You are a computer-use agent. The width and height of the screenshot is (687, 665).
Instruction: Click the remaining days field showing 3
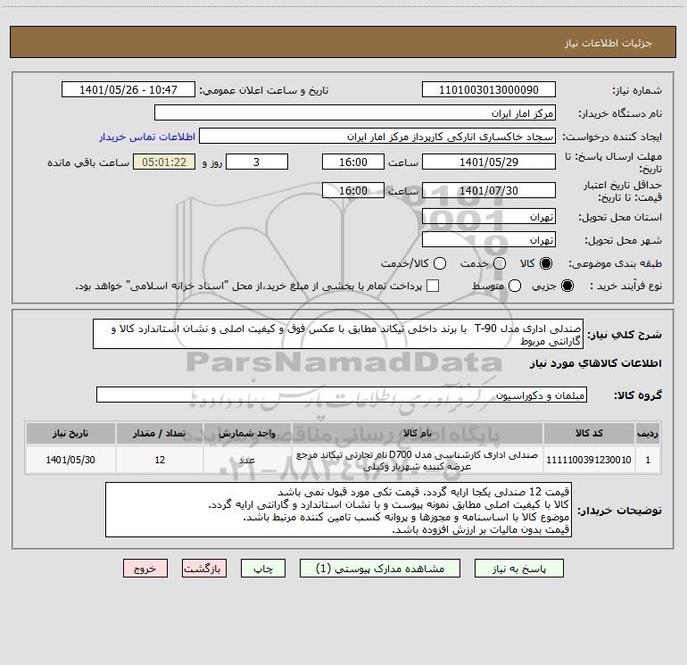pos(257,162)
